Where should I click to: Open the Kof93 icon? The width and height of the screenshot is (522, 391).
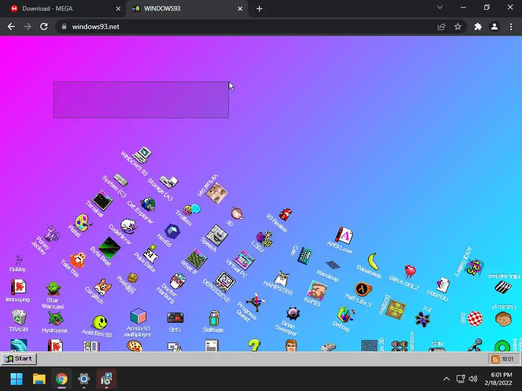pyautogui.click(x=317, y=290)
